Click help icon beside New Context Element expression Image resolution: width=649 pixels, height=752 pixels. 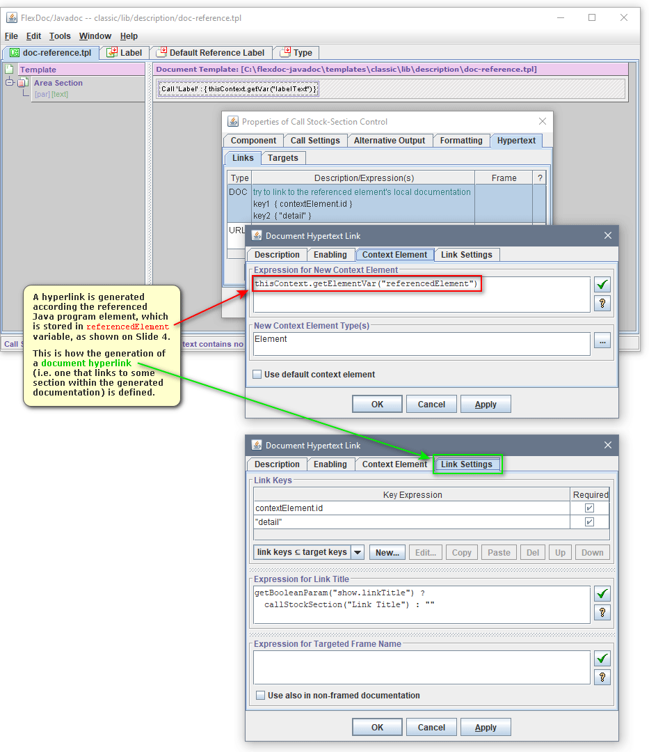click(602, 303)
